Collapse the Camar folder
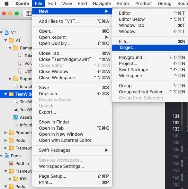Image resolution: width=188 pixels, height=189 pixels. click(10, 48)
